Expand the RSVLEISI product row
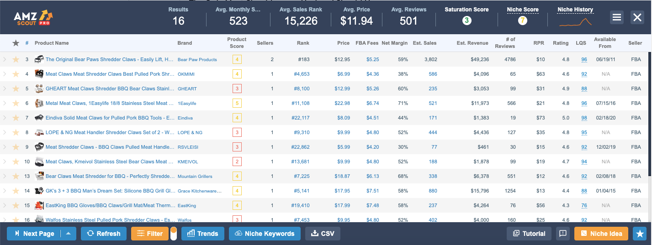 [5, 147]
